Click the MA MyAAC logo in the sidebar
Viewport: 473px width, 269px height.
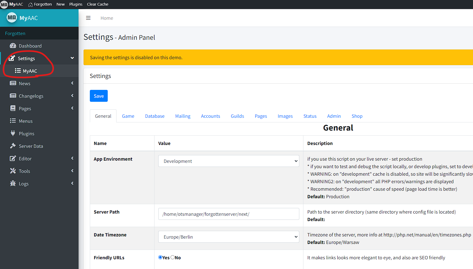pyautogui.click(x=12, y=18)
